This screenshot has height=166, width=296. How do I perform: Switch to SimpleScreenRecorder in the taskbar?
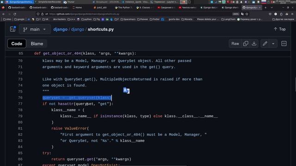tap(48, 2)
